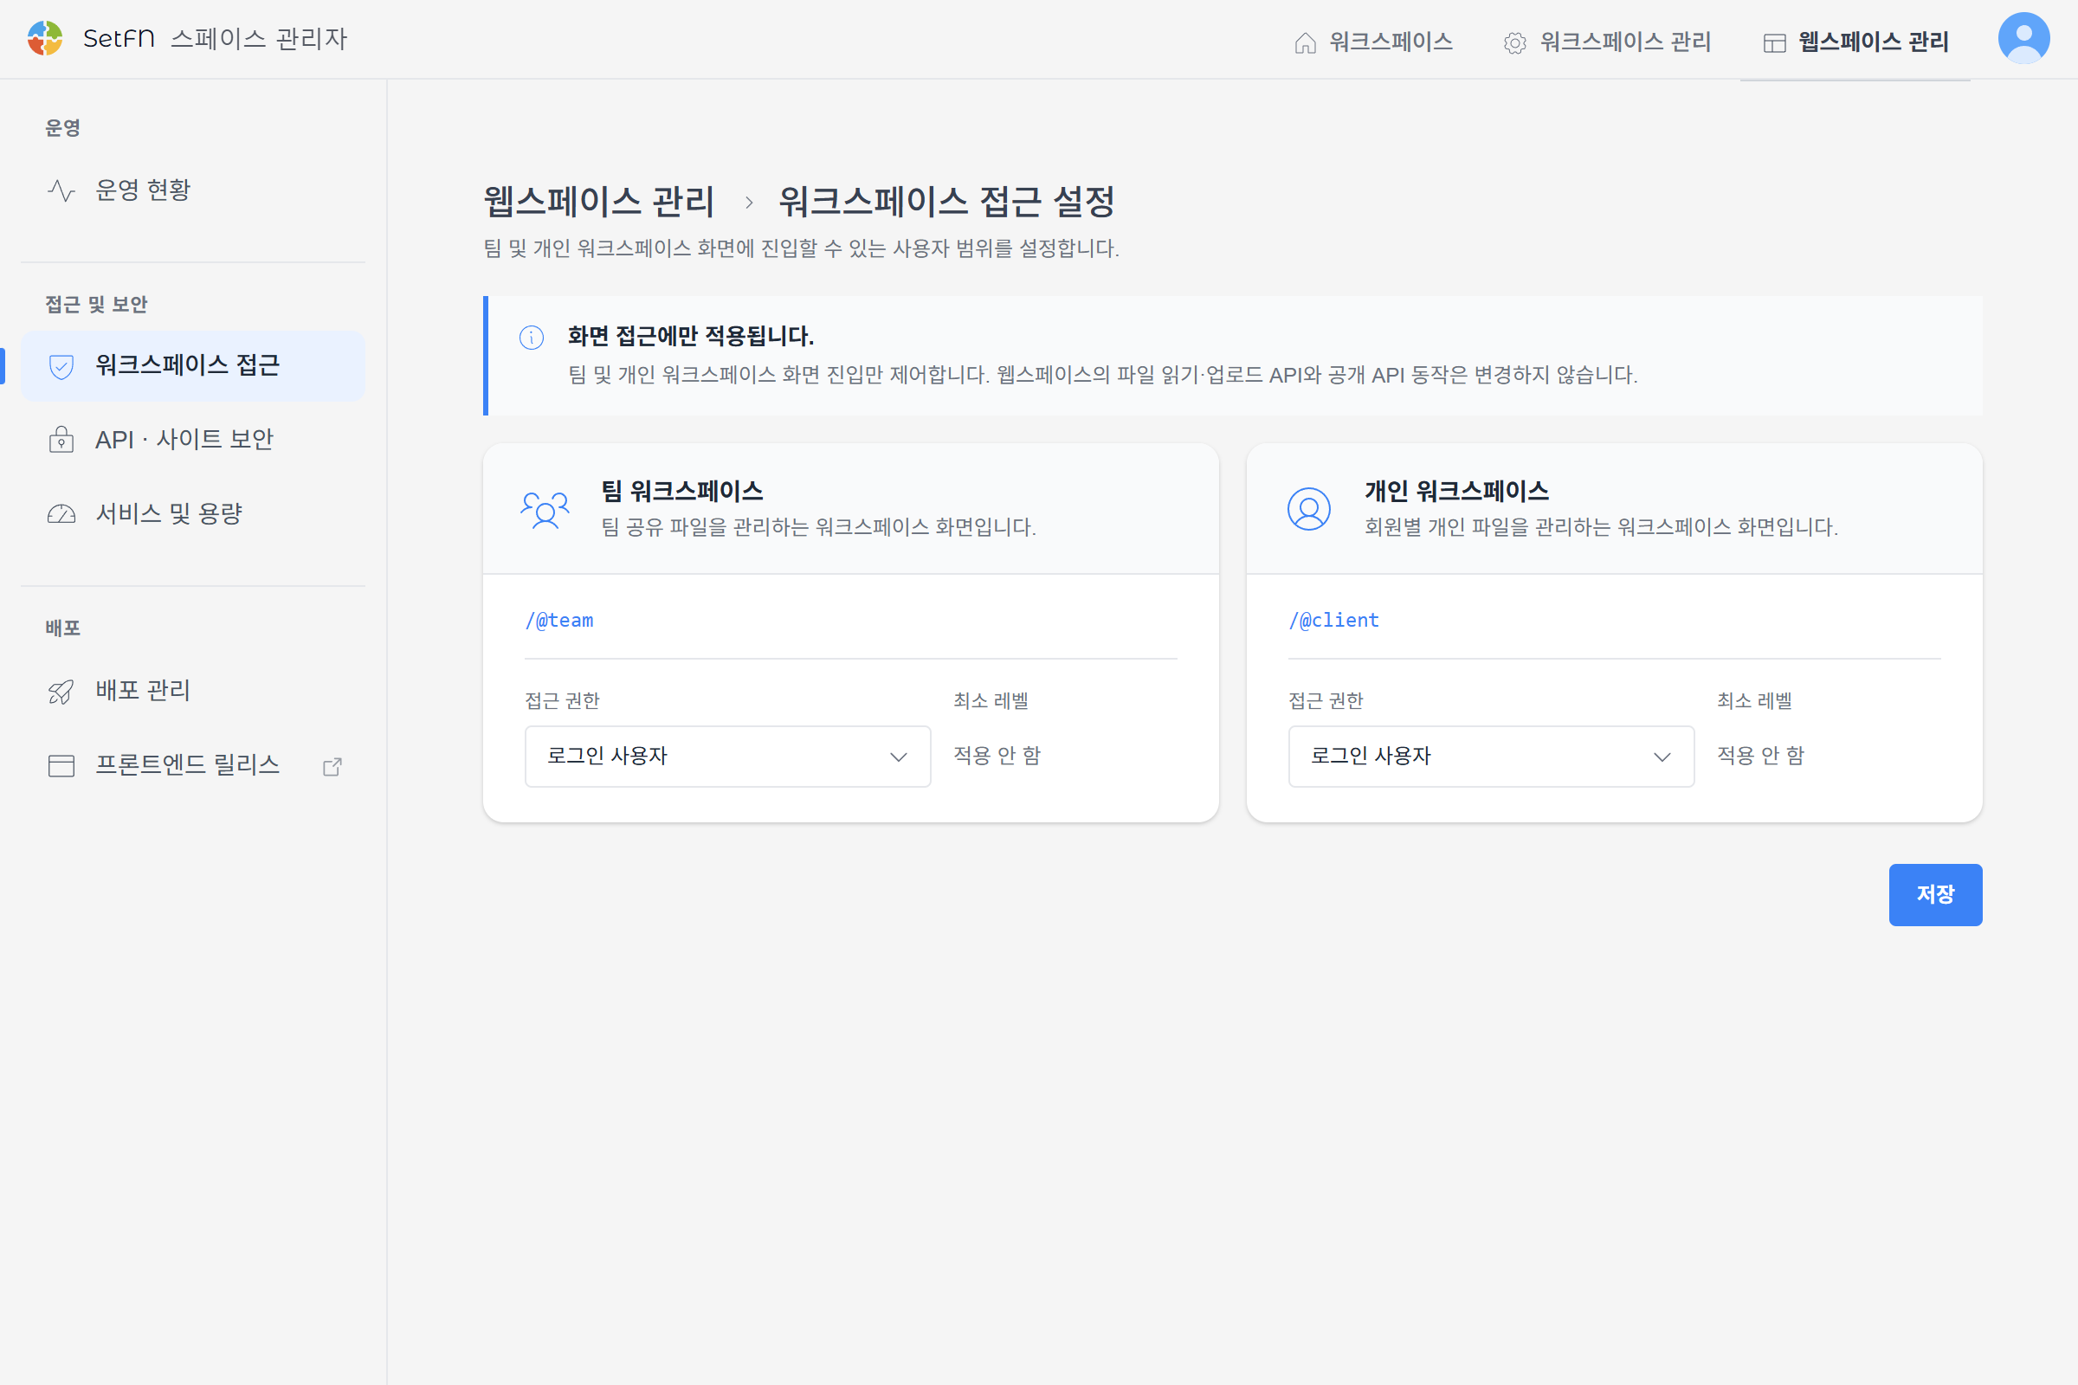The height and width of the screenshot is (1385, 2078).
Task: Click the notice body text about 공개 API
Action: (1102, 376)
